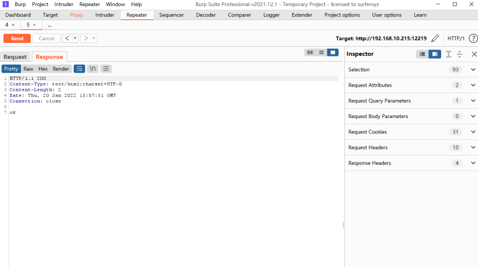Toggle show non-printable characters \n button

[x=93, y=69]
